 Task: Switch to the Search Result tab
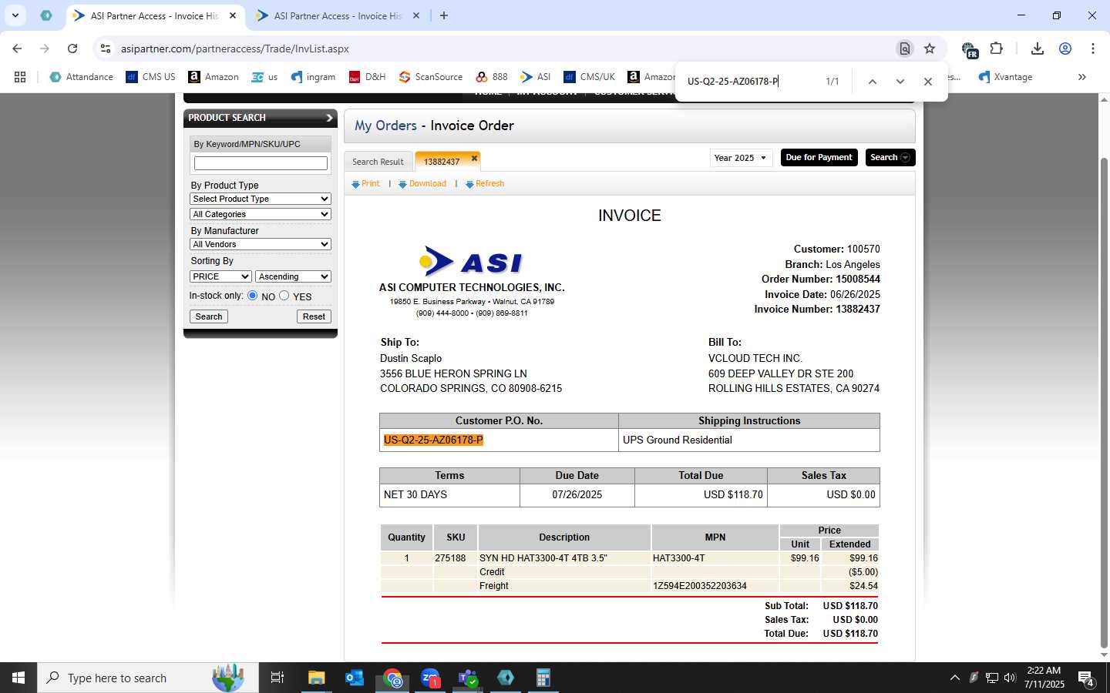378,162
